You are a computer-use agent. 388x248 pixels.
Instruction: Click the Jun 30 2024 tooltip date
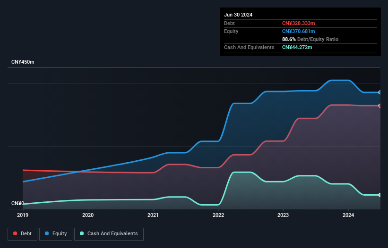point(238,15)
